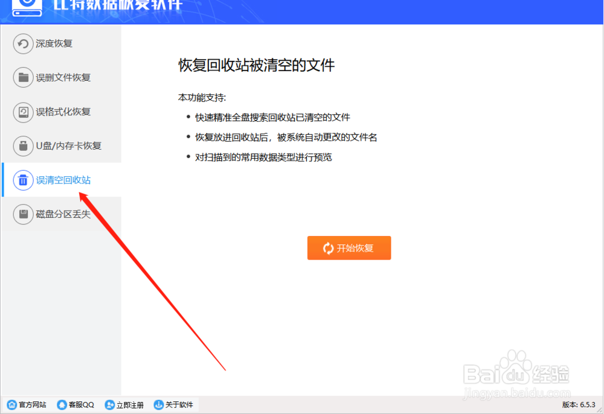Click the info icon beside 关于软件
The height and width of the screenshot is (414, 604).
click(x=159, y=405)
